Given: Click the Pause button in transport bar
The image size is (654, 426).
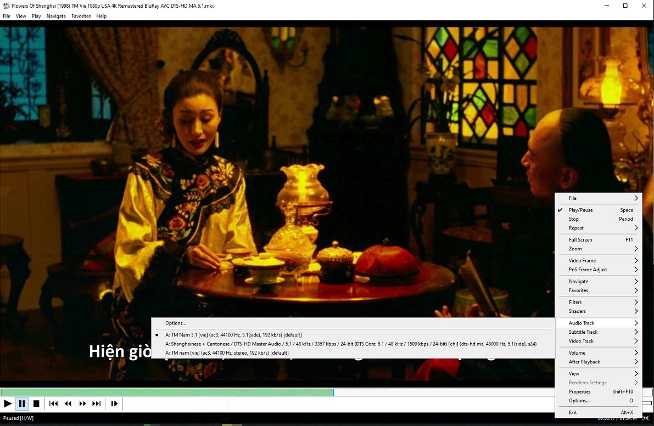Looking at the screenshot, I should point(22,403).
